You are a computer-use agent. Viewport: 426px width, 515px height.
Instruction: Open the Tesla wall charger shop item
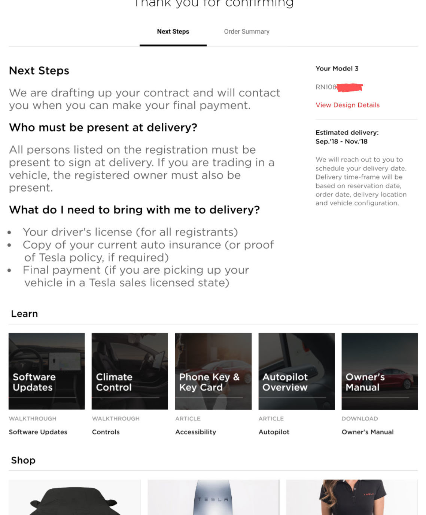coord(213,497)
